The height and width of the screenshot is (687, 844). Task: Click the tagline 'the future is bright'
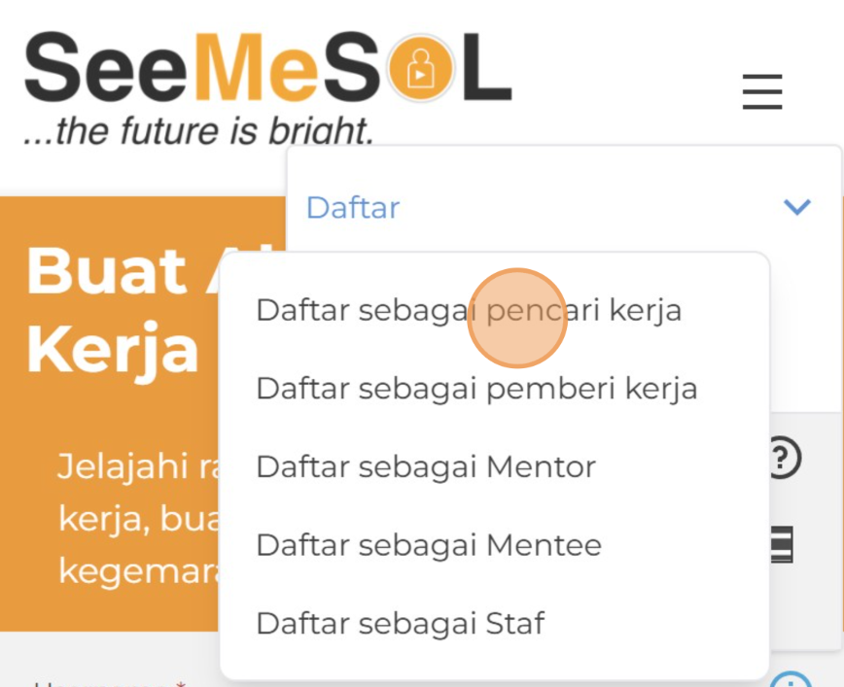[198, 131]
